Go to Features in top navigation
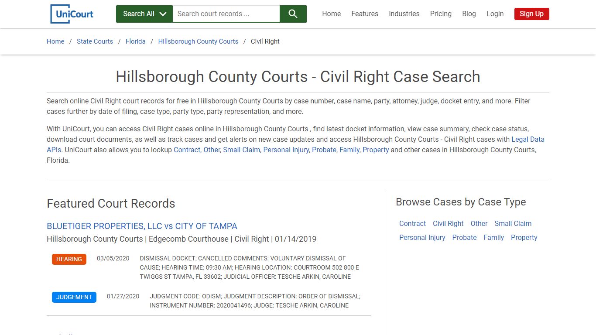The height and width of the screenshot is (335, 596). click(x=365, y=14)
